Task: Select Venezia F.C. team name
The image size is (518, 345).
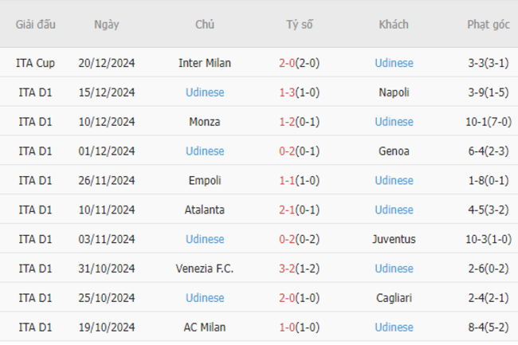Action: 205,269
